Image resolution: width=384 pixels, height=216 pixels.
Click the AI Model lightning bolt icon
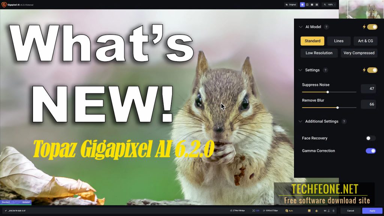364,27
